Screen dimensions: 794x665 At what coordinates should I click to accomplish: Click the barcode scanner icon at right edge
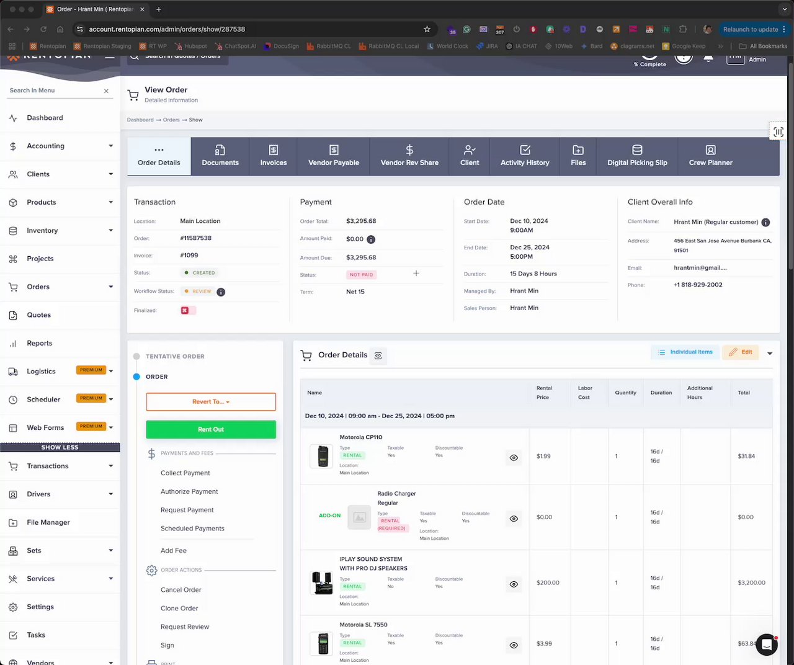point(778,132)
